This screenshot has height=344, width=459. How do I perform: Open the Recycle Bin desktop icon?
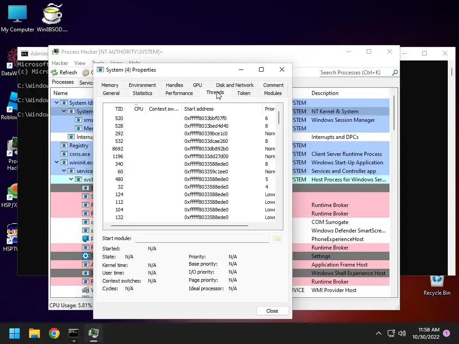click(437, 285)
